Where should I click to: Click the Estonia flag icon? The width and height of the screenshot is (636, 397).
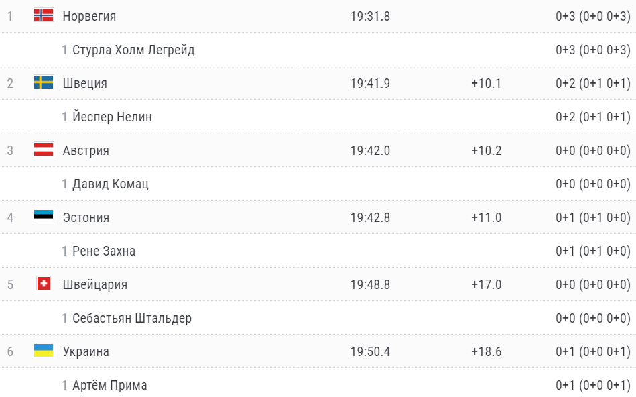click(44, 217)
